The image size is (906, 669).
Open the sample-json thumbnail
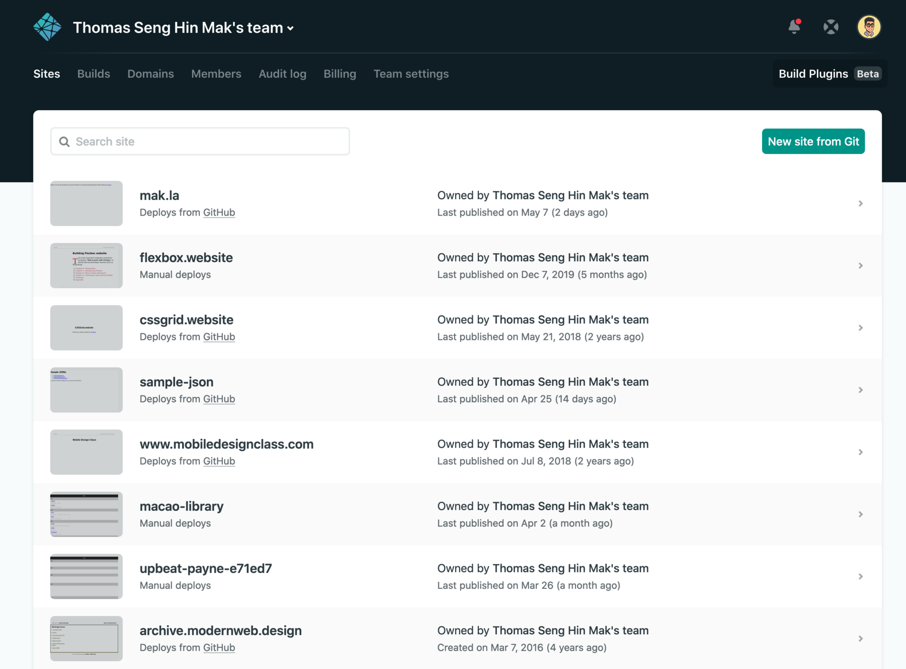86,390
